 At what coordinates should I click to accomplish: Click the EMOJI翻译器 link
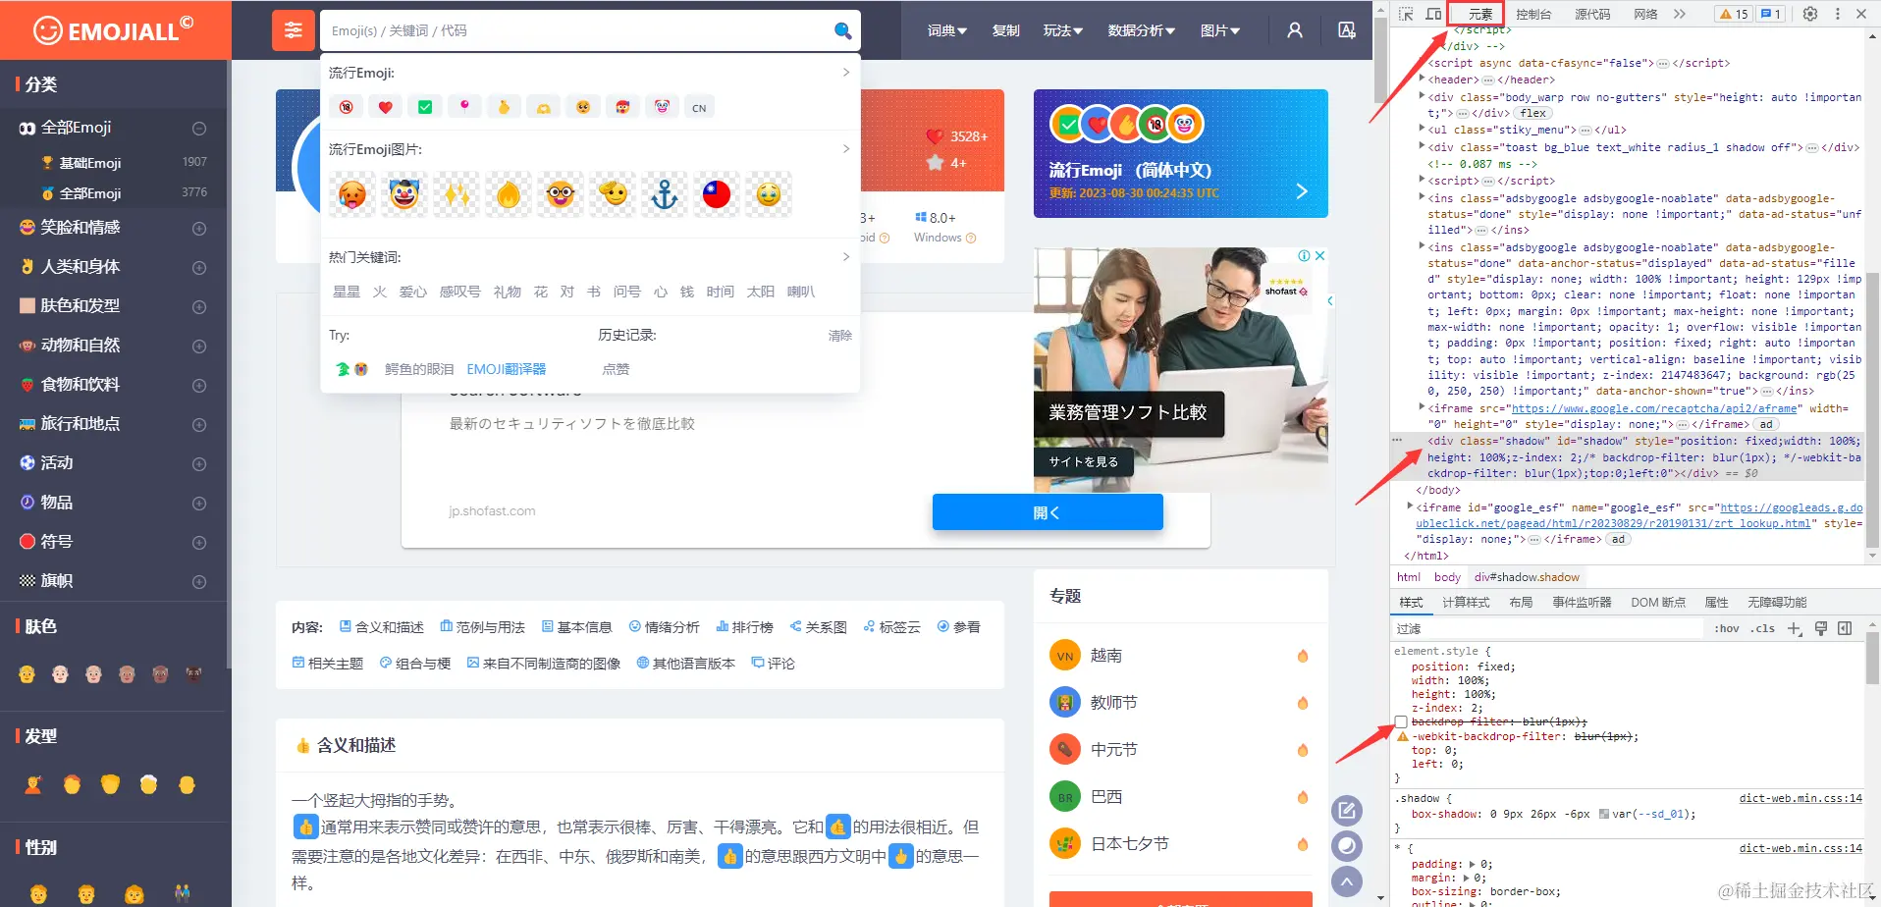pos(506,369)
